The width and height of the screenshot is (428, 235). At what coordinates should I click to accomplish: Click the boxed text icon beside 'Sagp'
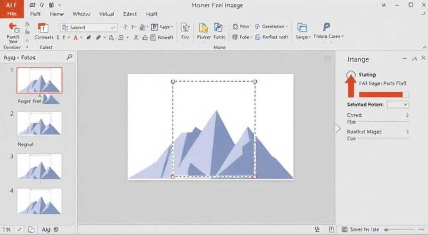click(155, 27)
